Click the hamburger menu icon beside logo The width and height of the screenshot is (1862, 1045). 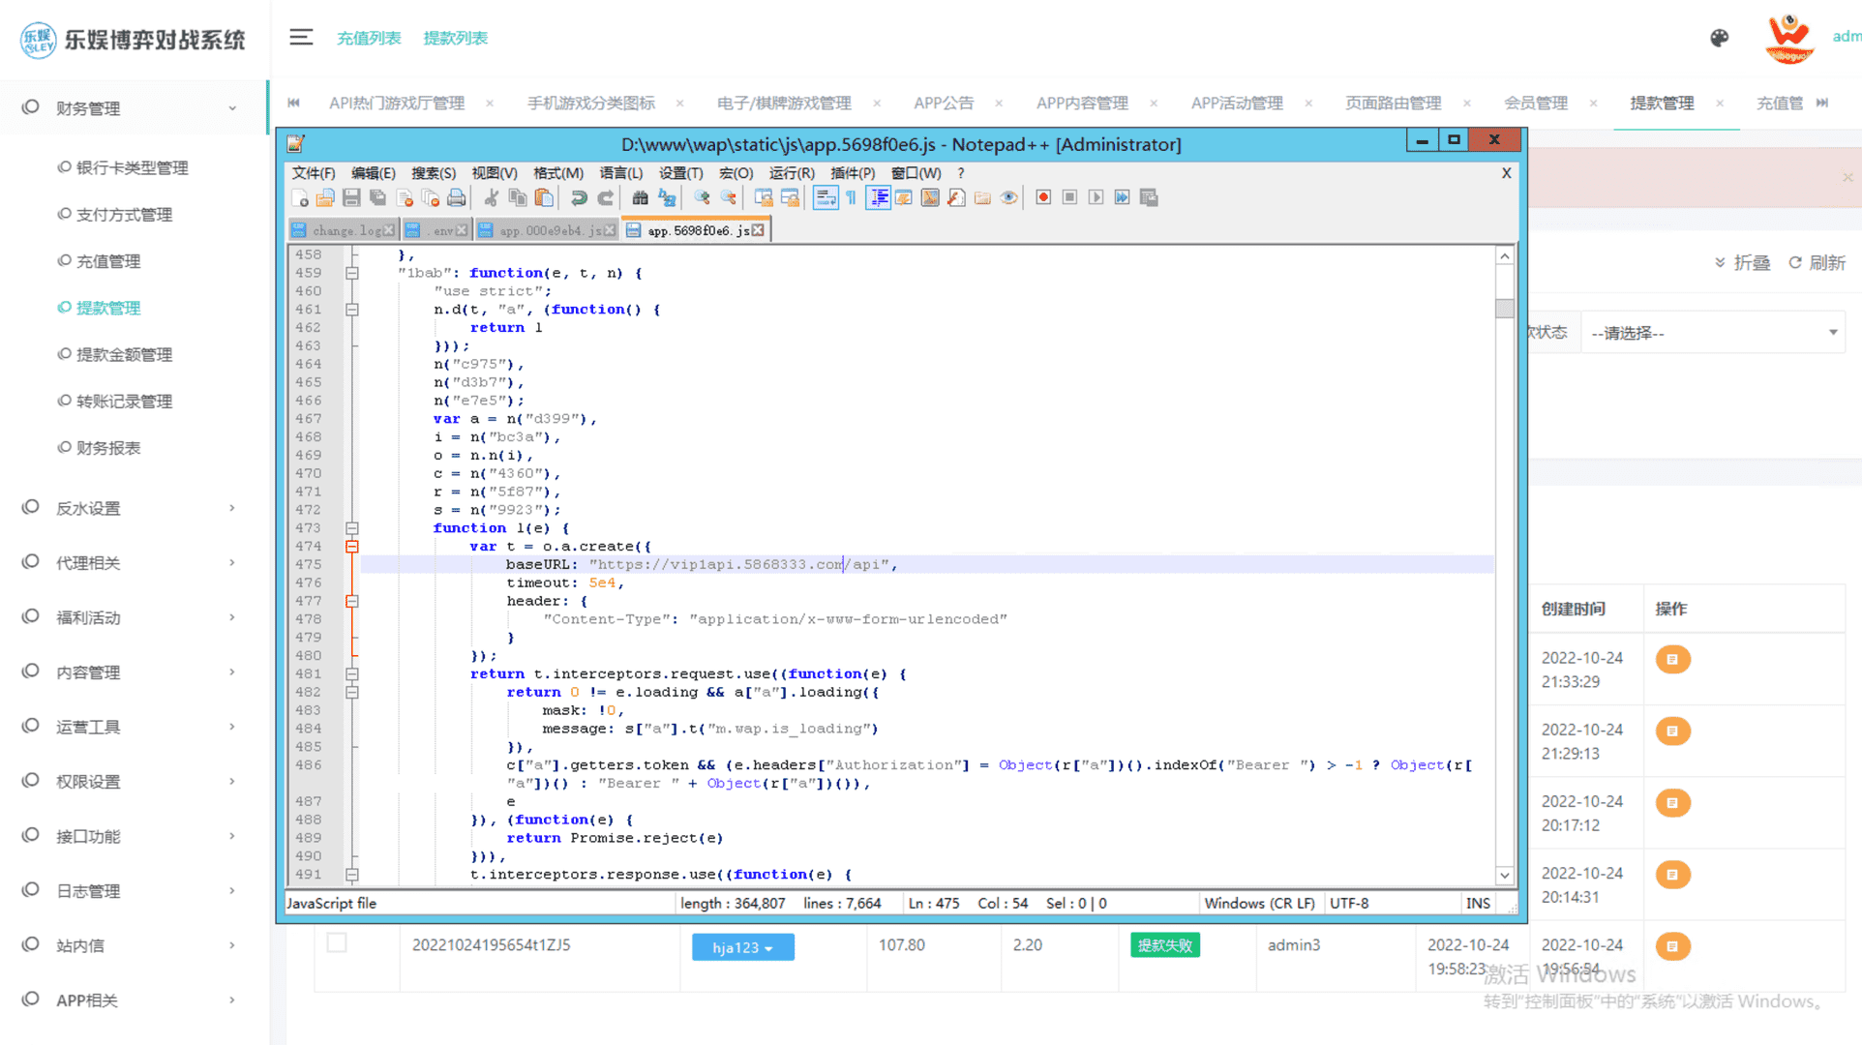[301, 38]
